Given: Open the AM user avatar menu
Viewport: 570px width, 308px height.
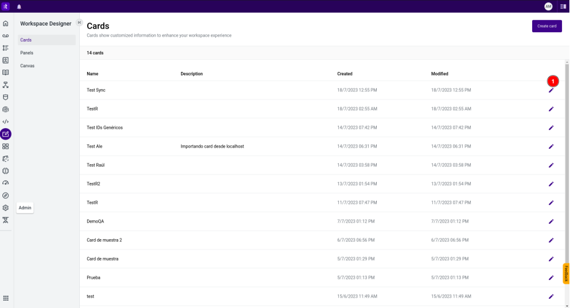Looking at the screenshot, I should 548,6.
